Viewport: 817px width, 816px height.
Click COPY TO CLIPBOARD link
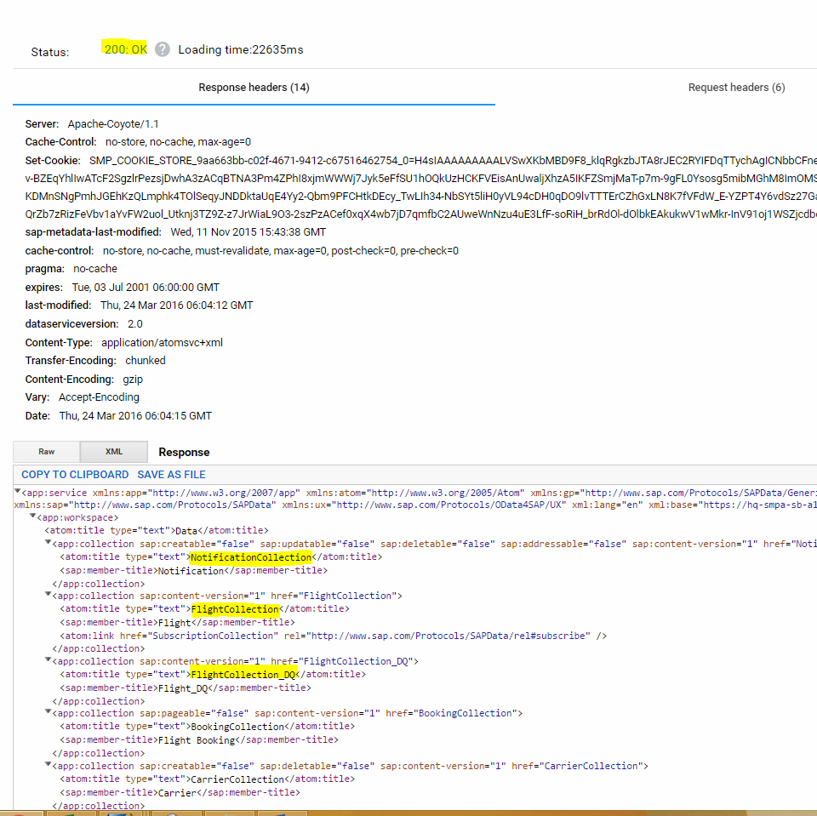pos(75,475)
